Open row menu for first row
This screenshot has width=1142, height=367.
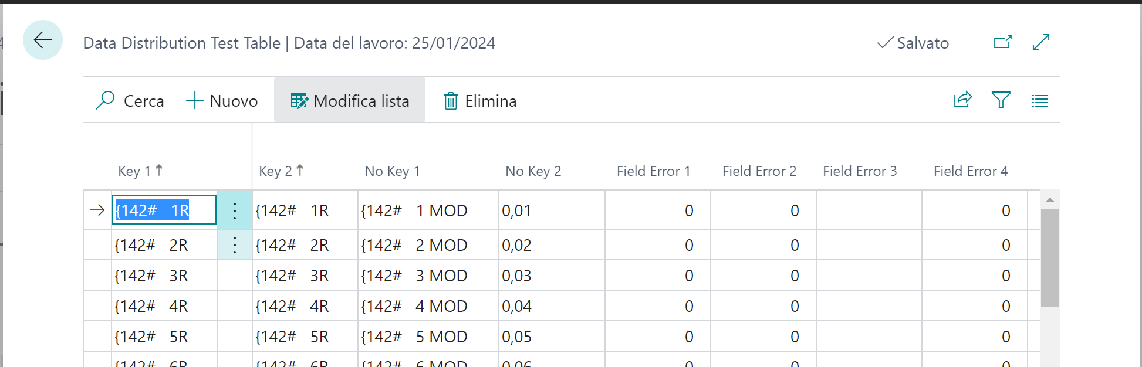[234, 210]
